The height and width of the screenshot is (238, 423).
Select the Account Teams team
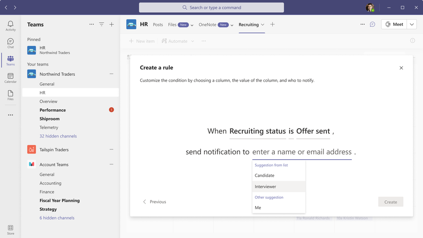[54, 164]
